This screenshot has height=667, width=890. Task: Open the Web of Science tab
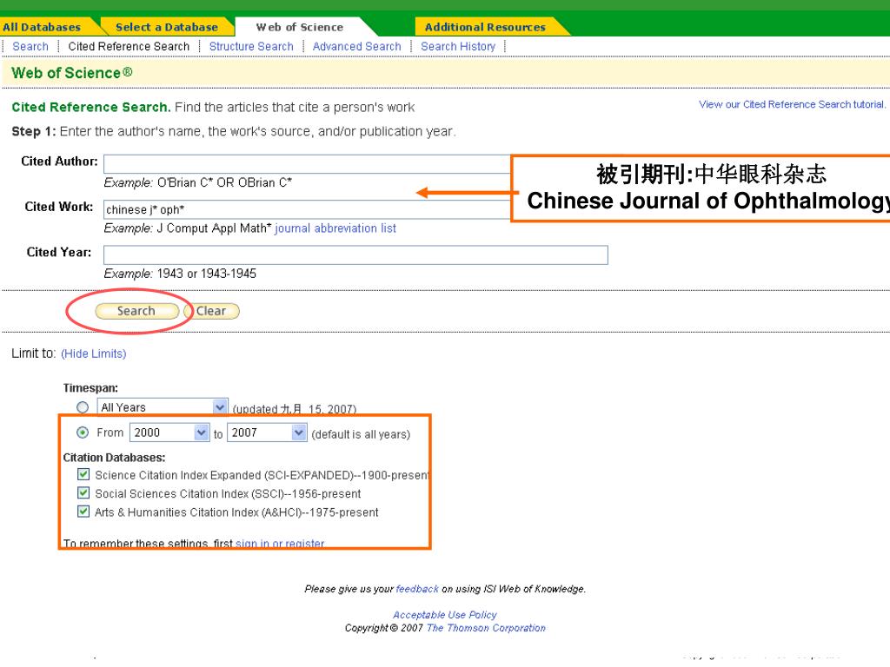[x=300, y=27]
